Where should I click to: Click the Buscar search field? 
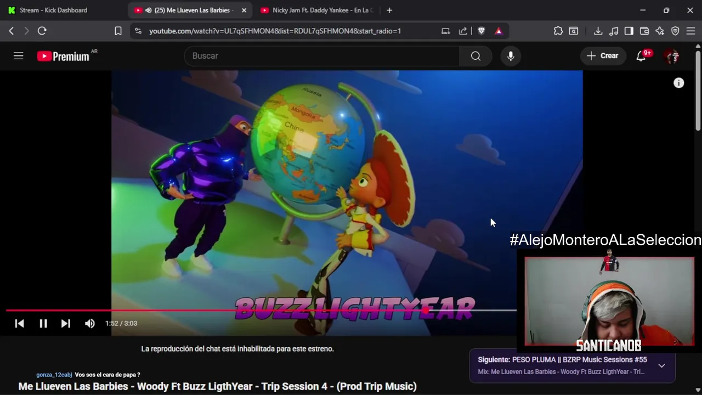322,56
